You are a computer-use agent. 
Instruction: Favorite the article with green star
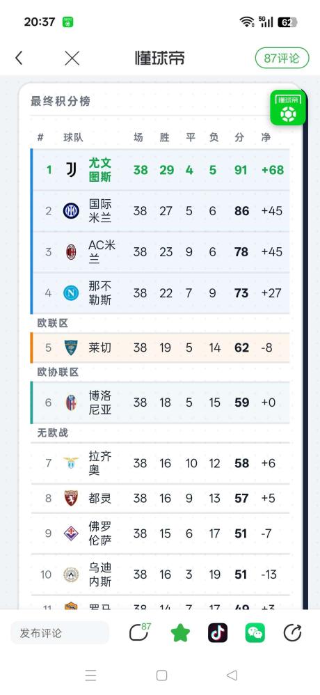point(180,632)
